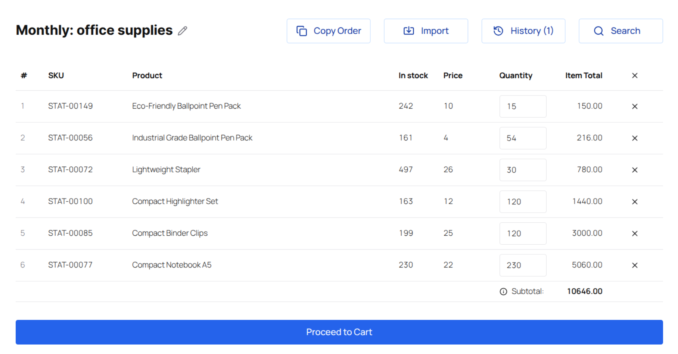Remove Compact Notebook A5 from the order

pos(635,265)
